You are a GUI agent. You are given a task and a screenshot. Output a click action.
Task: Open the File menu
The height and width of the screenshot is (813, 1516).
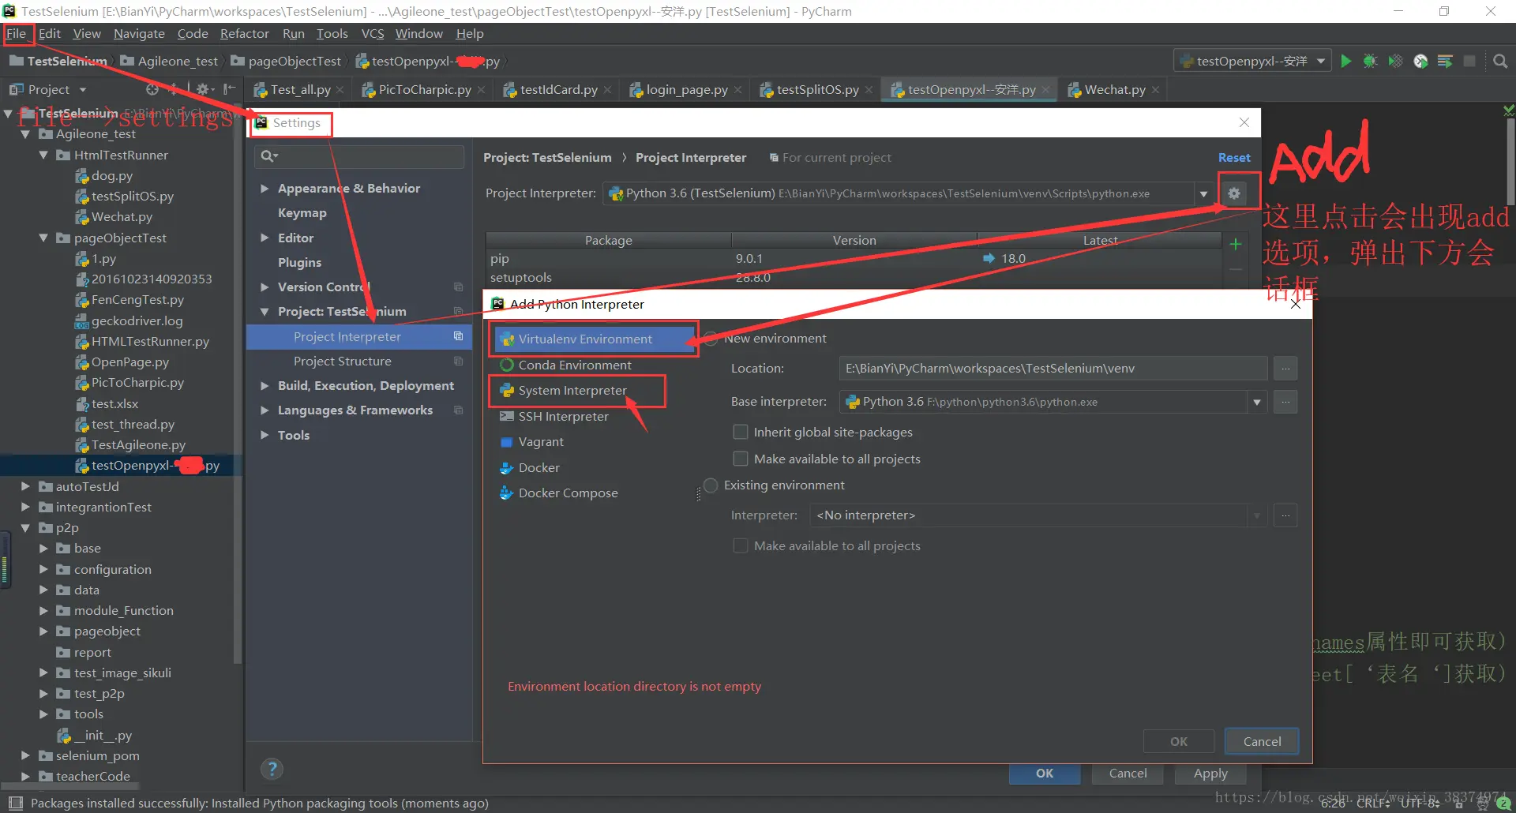point(17,33)
